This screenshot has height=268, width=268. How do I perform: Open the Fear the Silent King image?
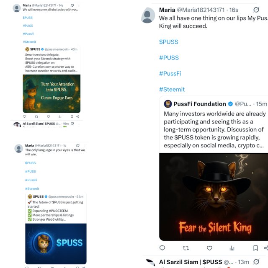pos(214,197)
